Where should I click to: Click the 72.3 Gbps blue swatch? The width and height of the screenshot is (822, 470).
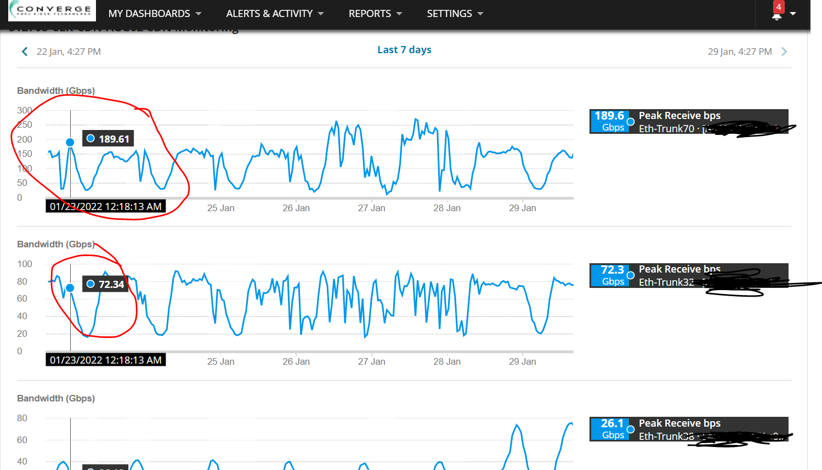[x=609, y=275]
